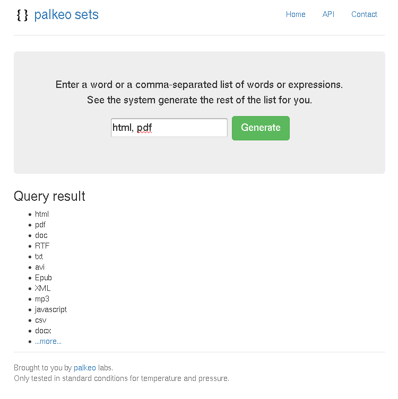The height and width of the screenshot is (399, 398).
Task: Click the pdf result item
Action: coord(40,225)
